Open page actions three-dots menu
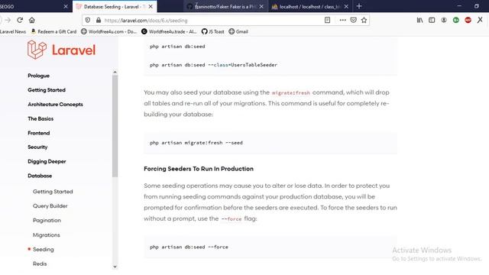This screenshot has height=275, width=489. (x=343, y=20)
